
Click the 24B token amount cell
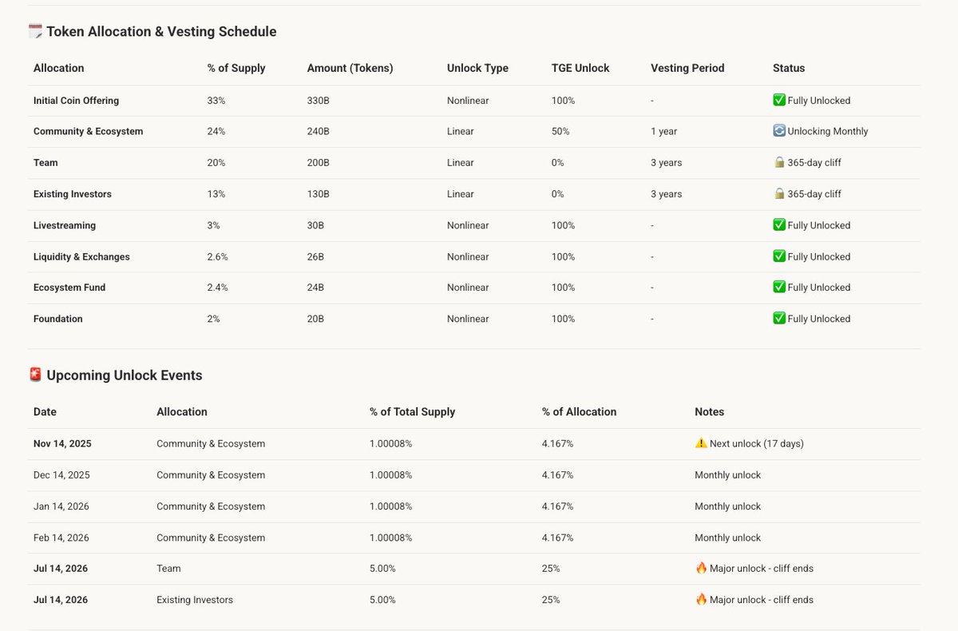(315, 287)
